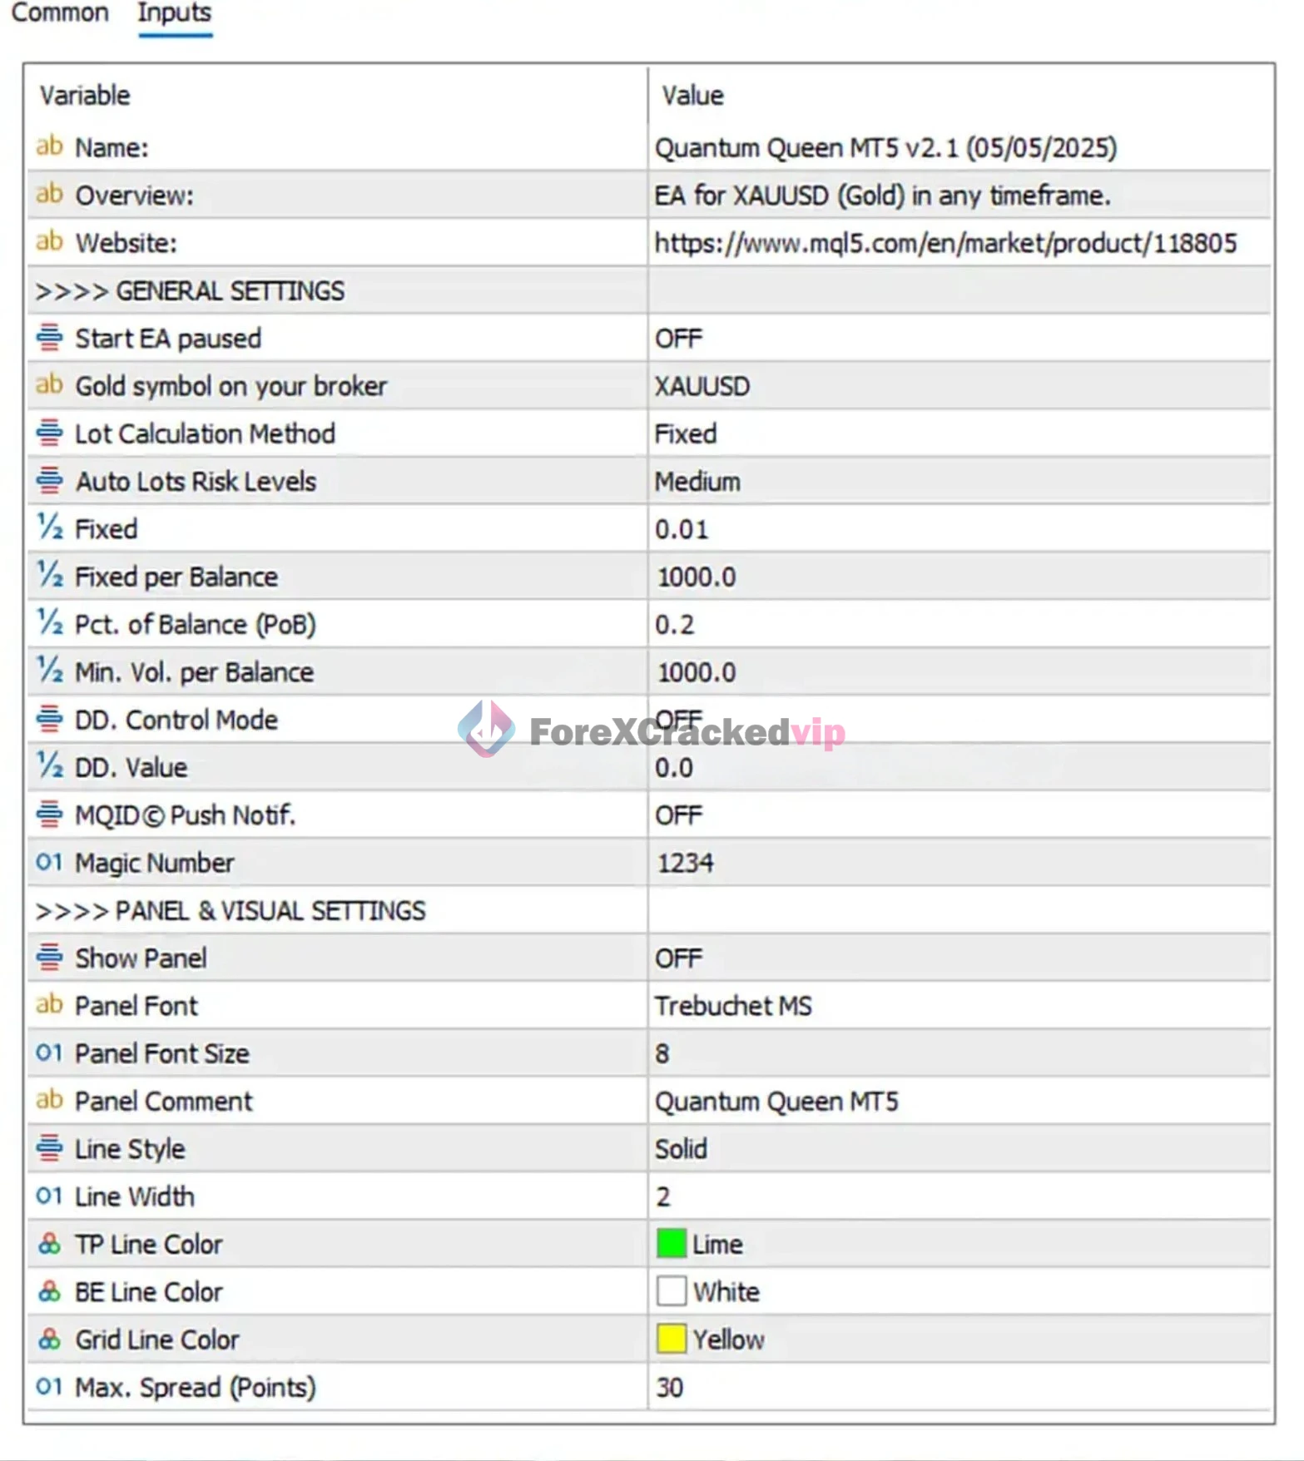
Task: Click the enum icon beside Line Style
Action: tap(49, 1148)
